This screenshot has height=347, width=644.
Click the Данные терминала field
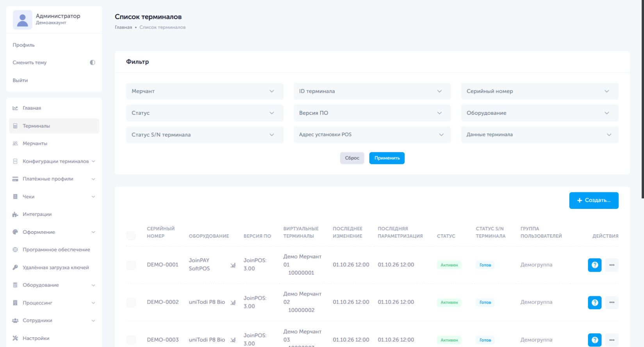(x=540, y=135)
